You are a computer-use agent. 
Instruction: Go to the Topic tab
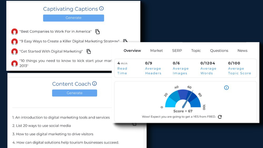pos(196,51)
